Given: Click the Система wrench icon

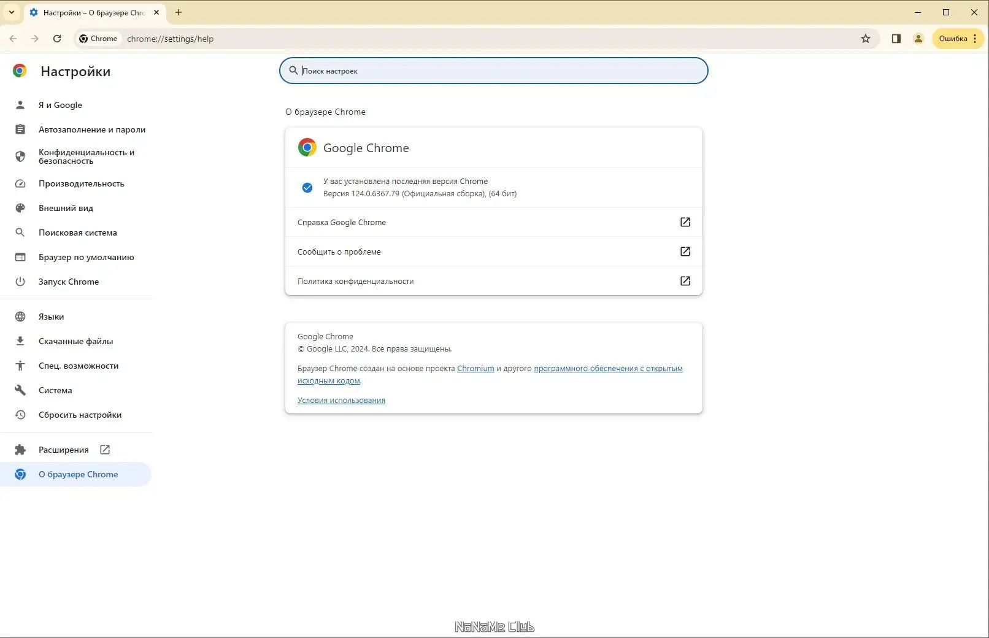Looking at the screenshot, I should coord(20,390).
